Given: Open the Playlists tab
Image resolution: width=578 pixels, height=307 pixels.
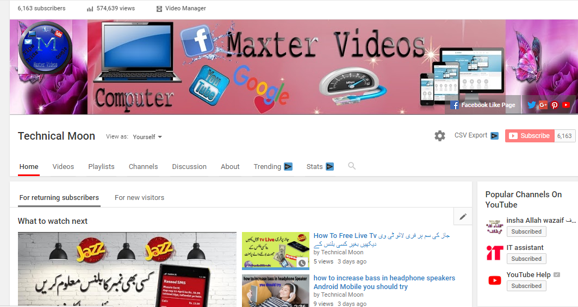Looking at the screenshot, I should (x=101, y=167).
